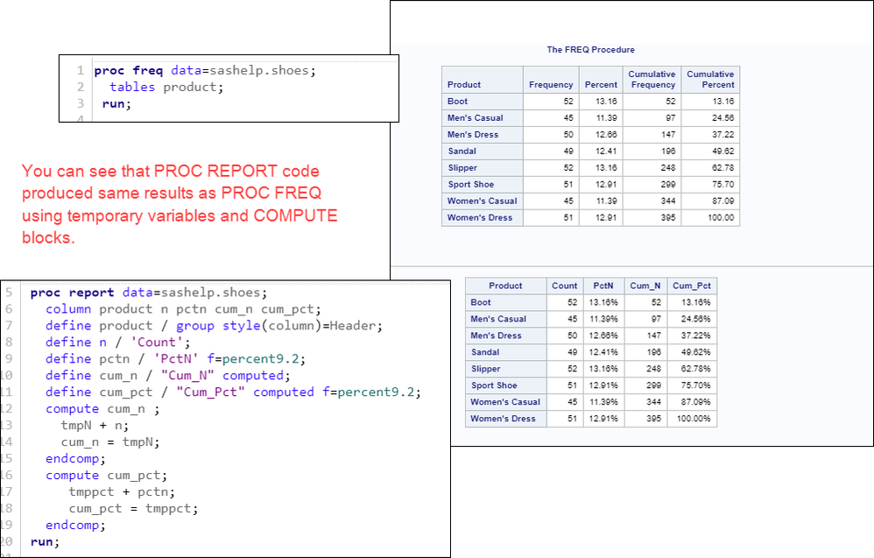Screen dimensions: 874x558
Task: Select the Cum_Pct column header
Action: (x=688, y=285)
